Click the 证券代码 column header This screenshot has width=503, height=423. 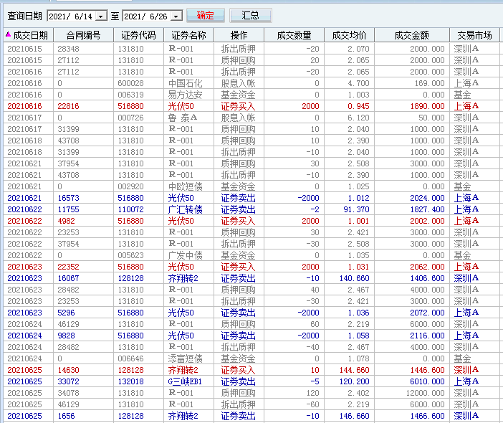[x=138, y=35]
